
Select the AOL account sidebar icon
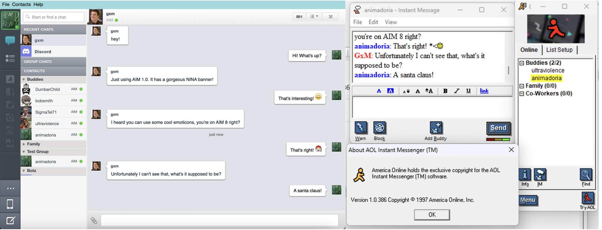10,143
